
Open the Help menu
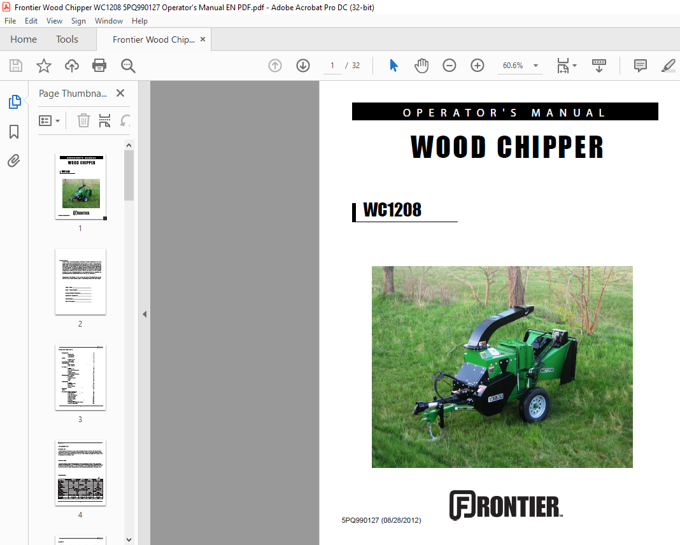(x=139, y=21)
